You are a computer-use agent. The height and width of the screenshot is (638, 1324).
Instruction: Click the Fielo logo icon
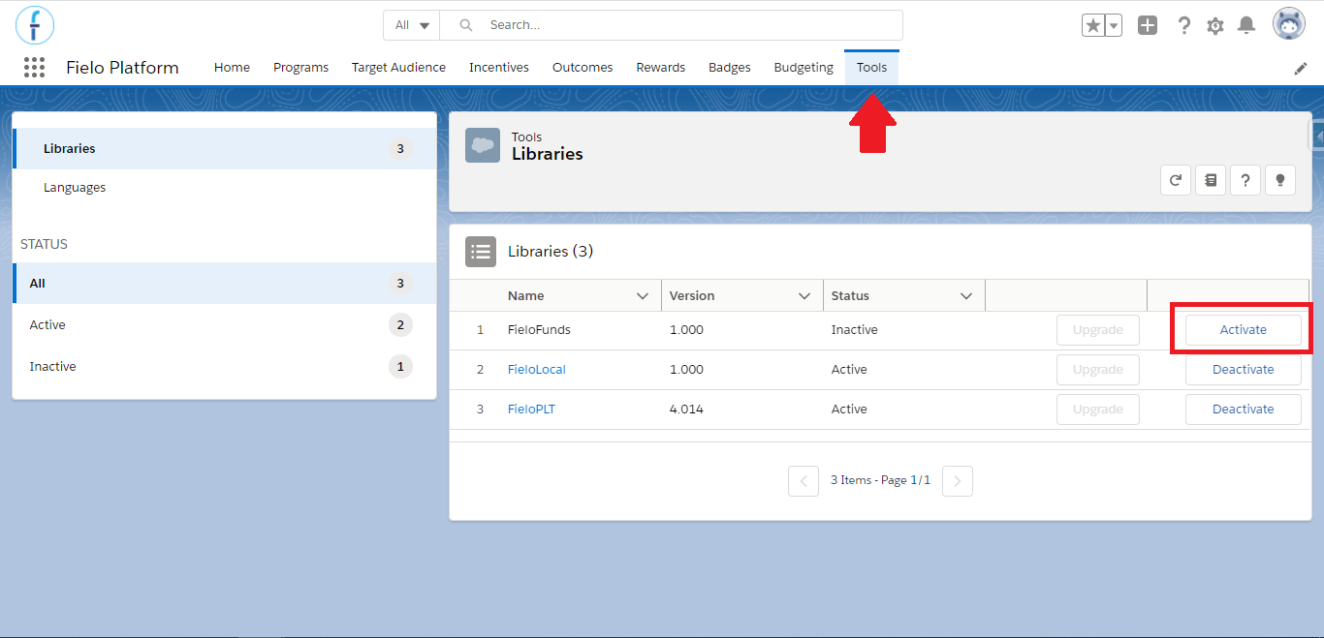[x=35, y=25]
